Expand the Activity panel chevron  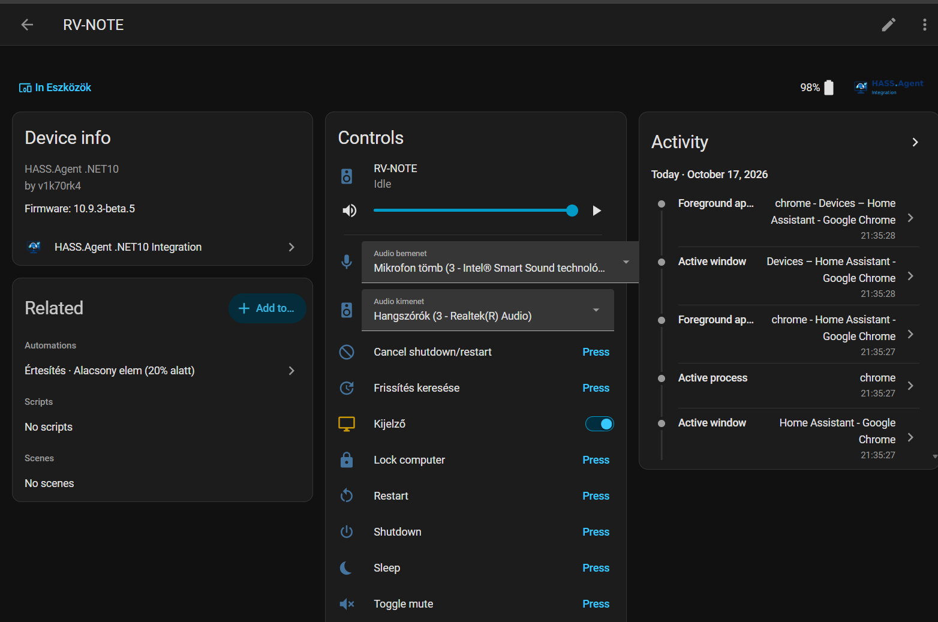pyautogui.click(x=915, y=142)
